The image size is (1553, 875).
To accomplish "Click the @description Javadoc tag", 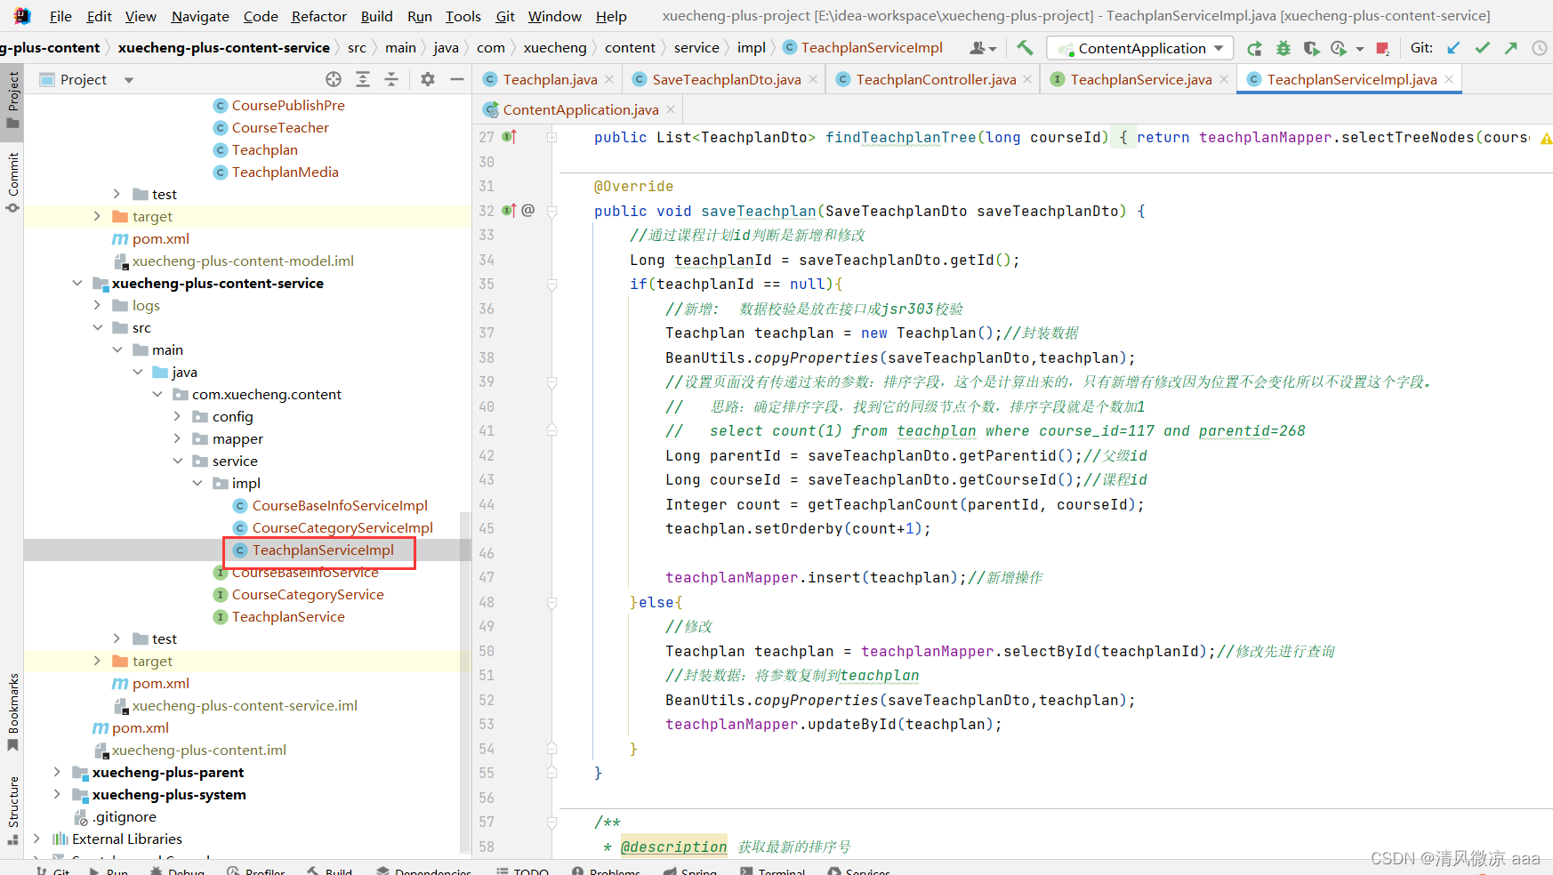I will point(673,847).
